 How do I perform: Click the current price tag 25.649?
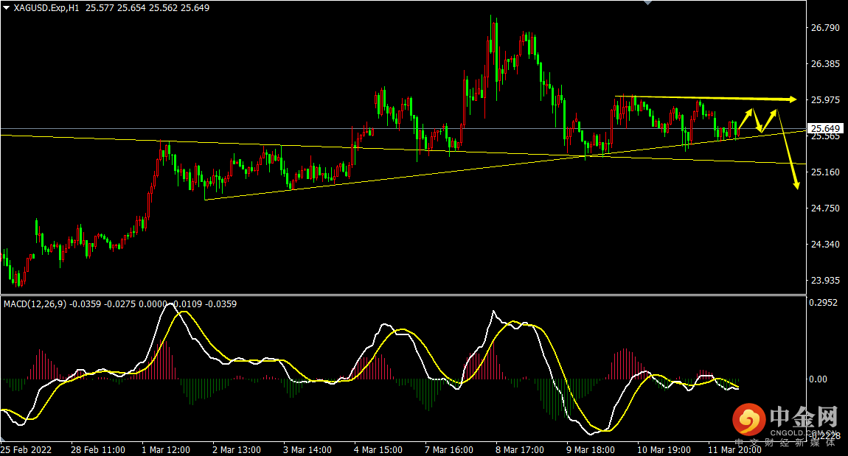(825, 129)
